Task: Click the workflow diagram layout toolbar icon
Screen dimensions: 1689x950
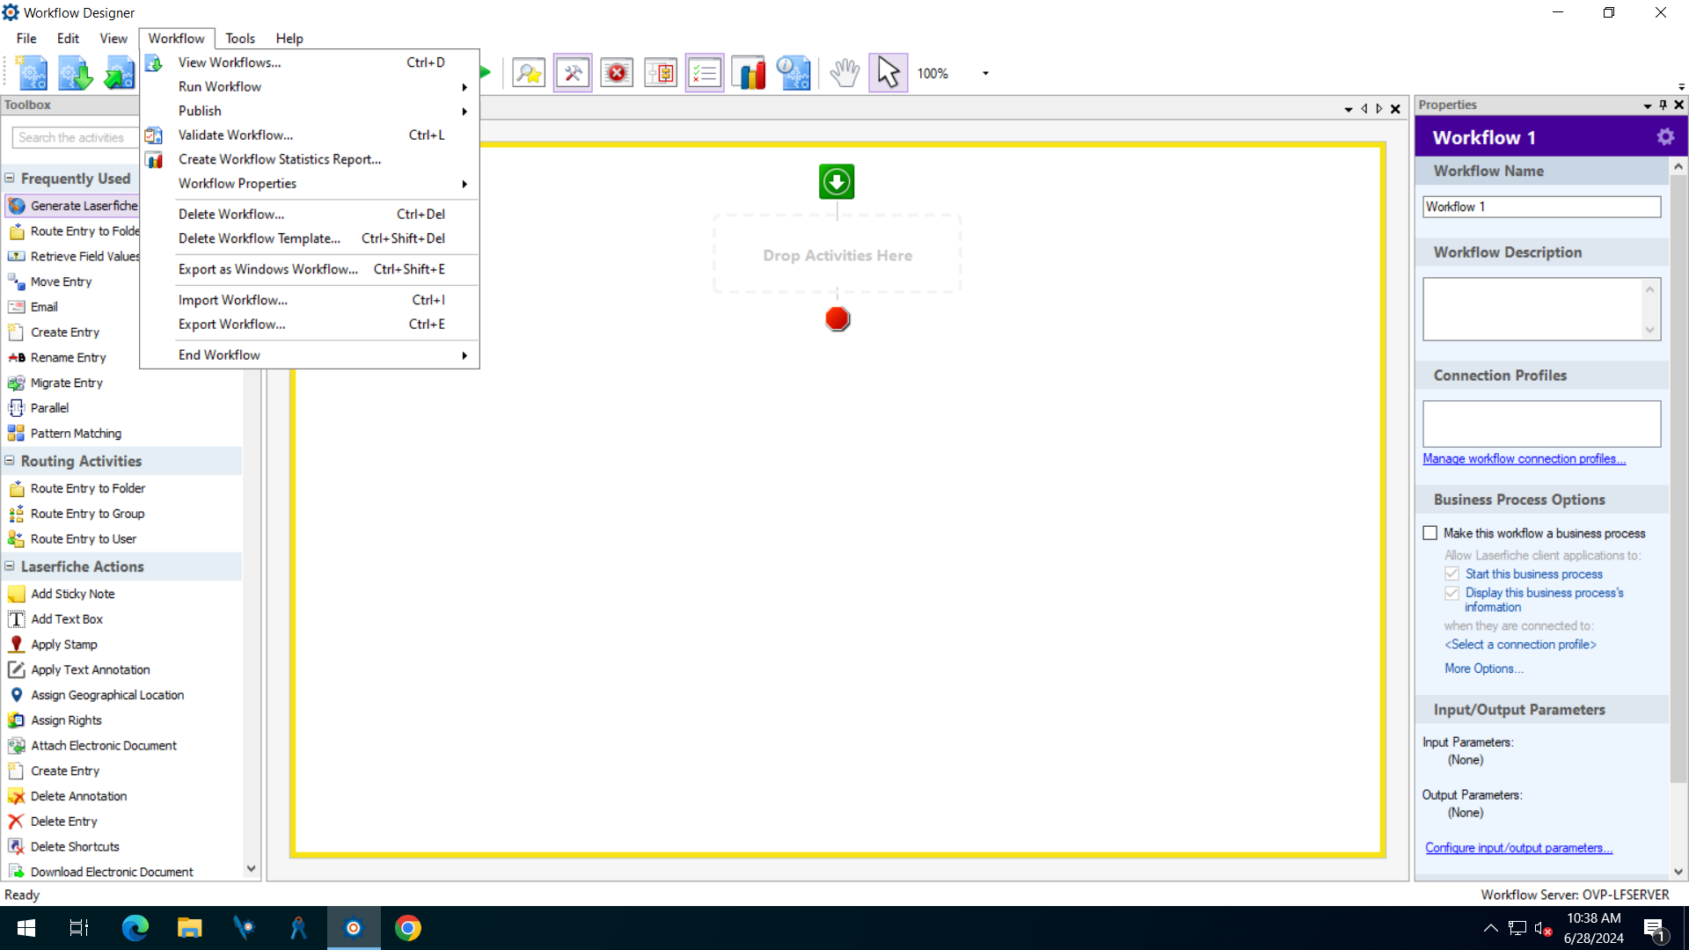Action: 661,73
